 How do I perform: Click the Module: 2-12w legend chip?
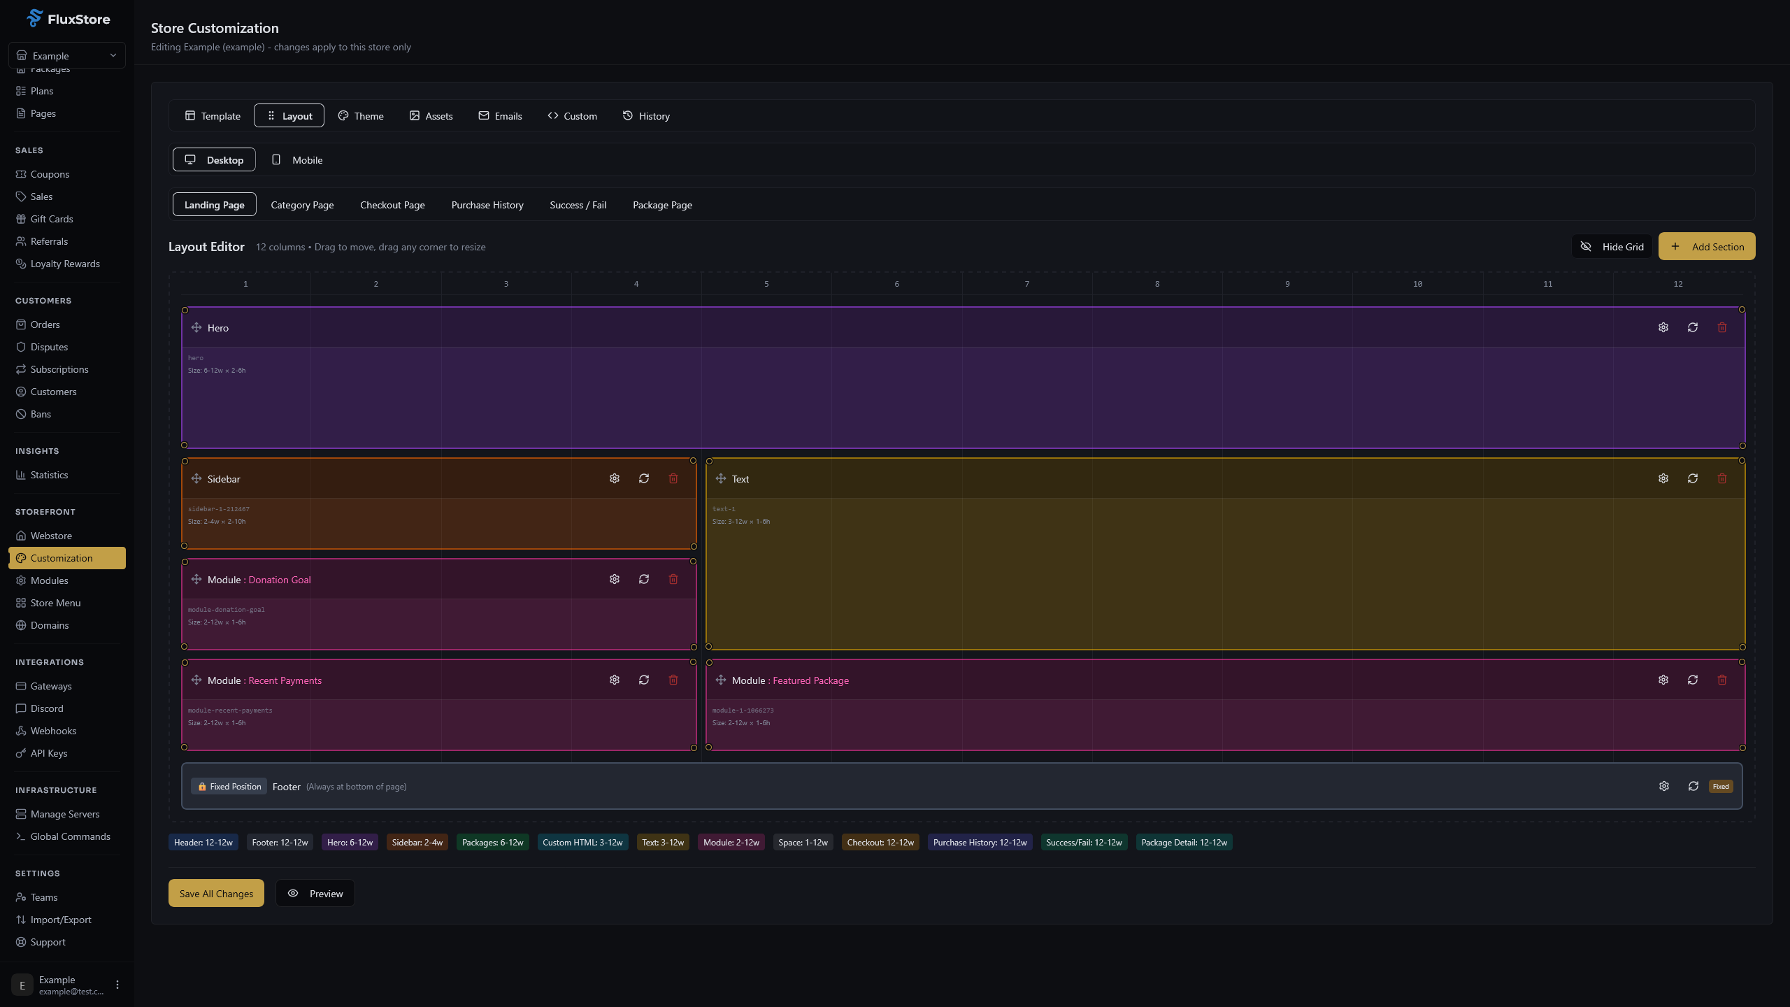pyautogui.click(x=731, y=842)
